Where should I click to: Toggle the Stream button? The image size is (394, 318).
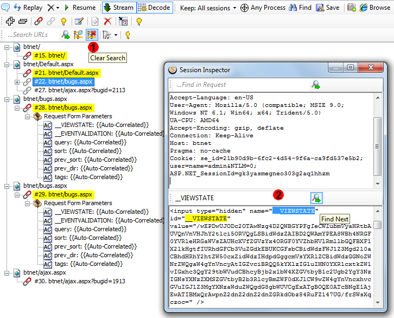pos(119,8)
